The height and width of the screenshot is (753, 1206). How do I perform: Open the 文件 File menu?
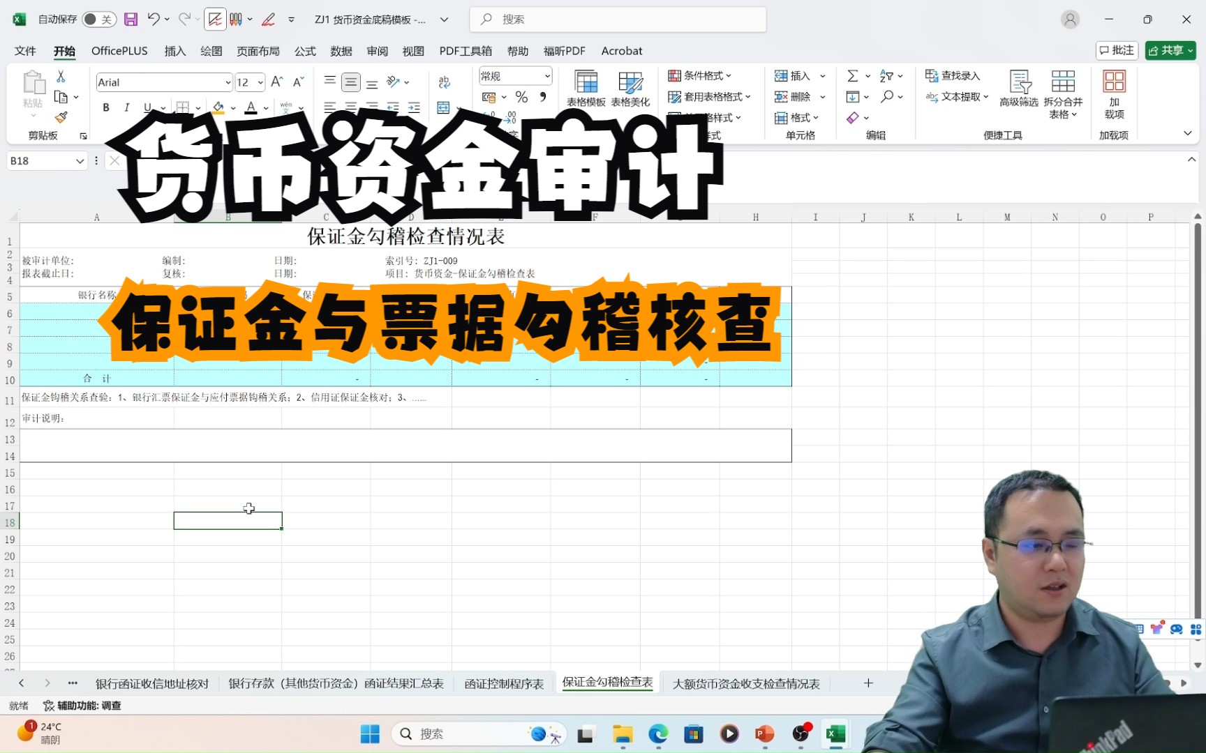pos(25,51)
